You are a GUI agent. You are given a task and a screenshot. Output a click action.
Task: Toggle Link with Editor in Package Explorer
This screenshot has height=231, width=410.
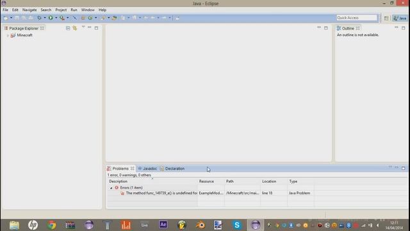click(x=75, y=28)
